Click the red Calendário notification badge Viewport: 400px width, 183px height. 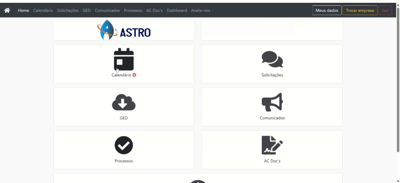(134, 75)
